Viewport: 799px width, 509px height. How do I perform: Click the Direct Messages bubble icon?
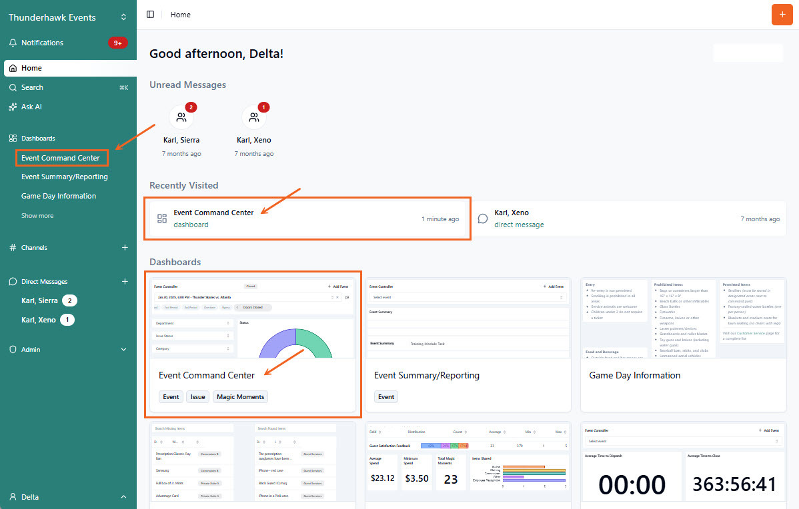13,281
